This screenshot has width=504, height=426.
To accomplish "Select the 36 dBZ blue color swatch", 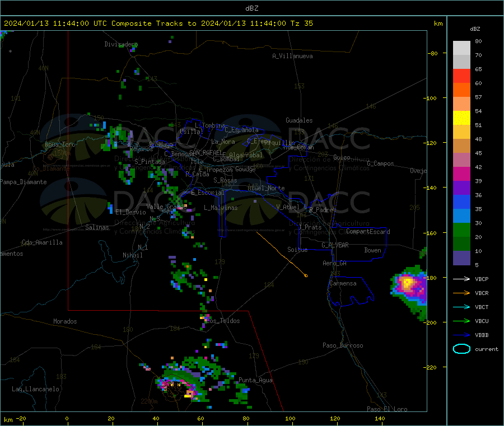I will (461, 202).
